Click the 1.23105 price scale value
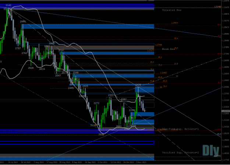The width and height of the screenshot is (230, 165). click(x=226, y=100)
